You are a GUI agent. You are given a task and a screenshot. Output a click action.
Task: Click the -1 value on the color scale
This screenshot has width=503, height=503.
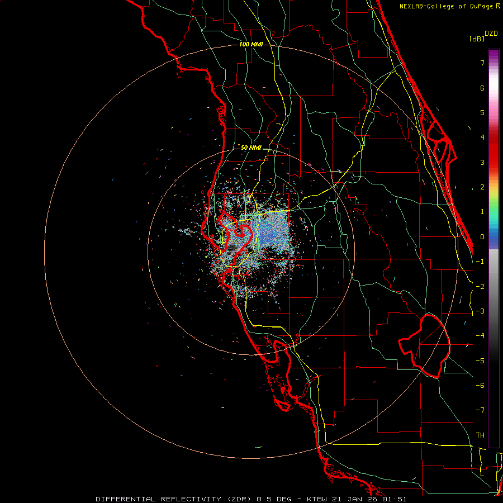pos(480,262)
